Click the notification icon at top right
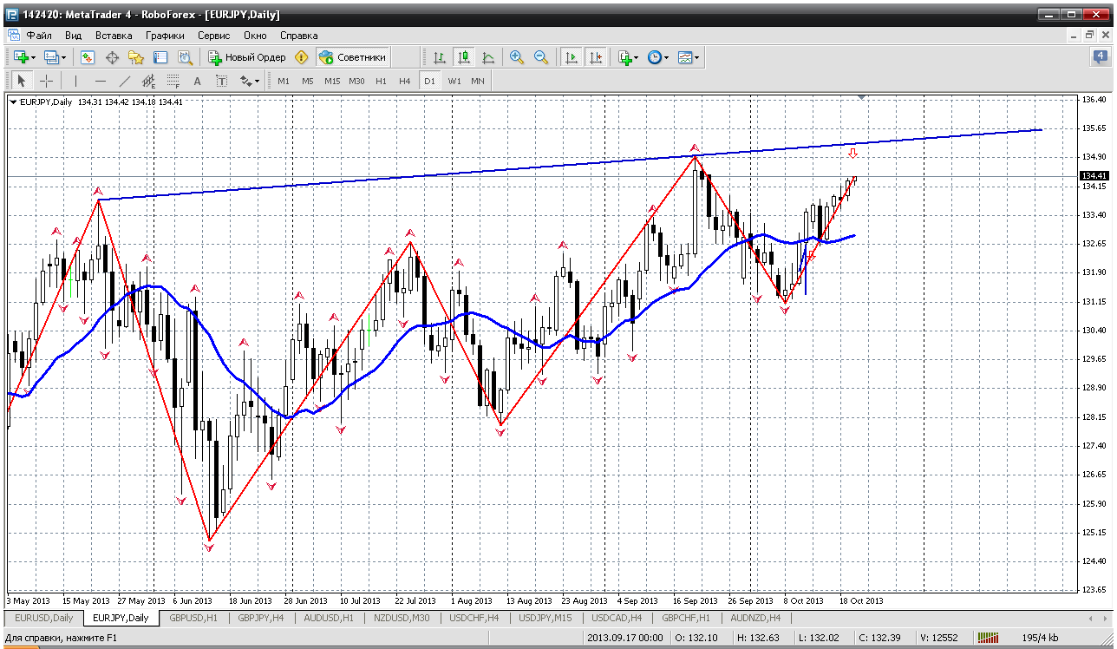The height and width of the screenshot is (649, 1117). (x=1100, y=57)
